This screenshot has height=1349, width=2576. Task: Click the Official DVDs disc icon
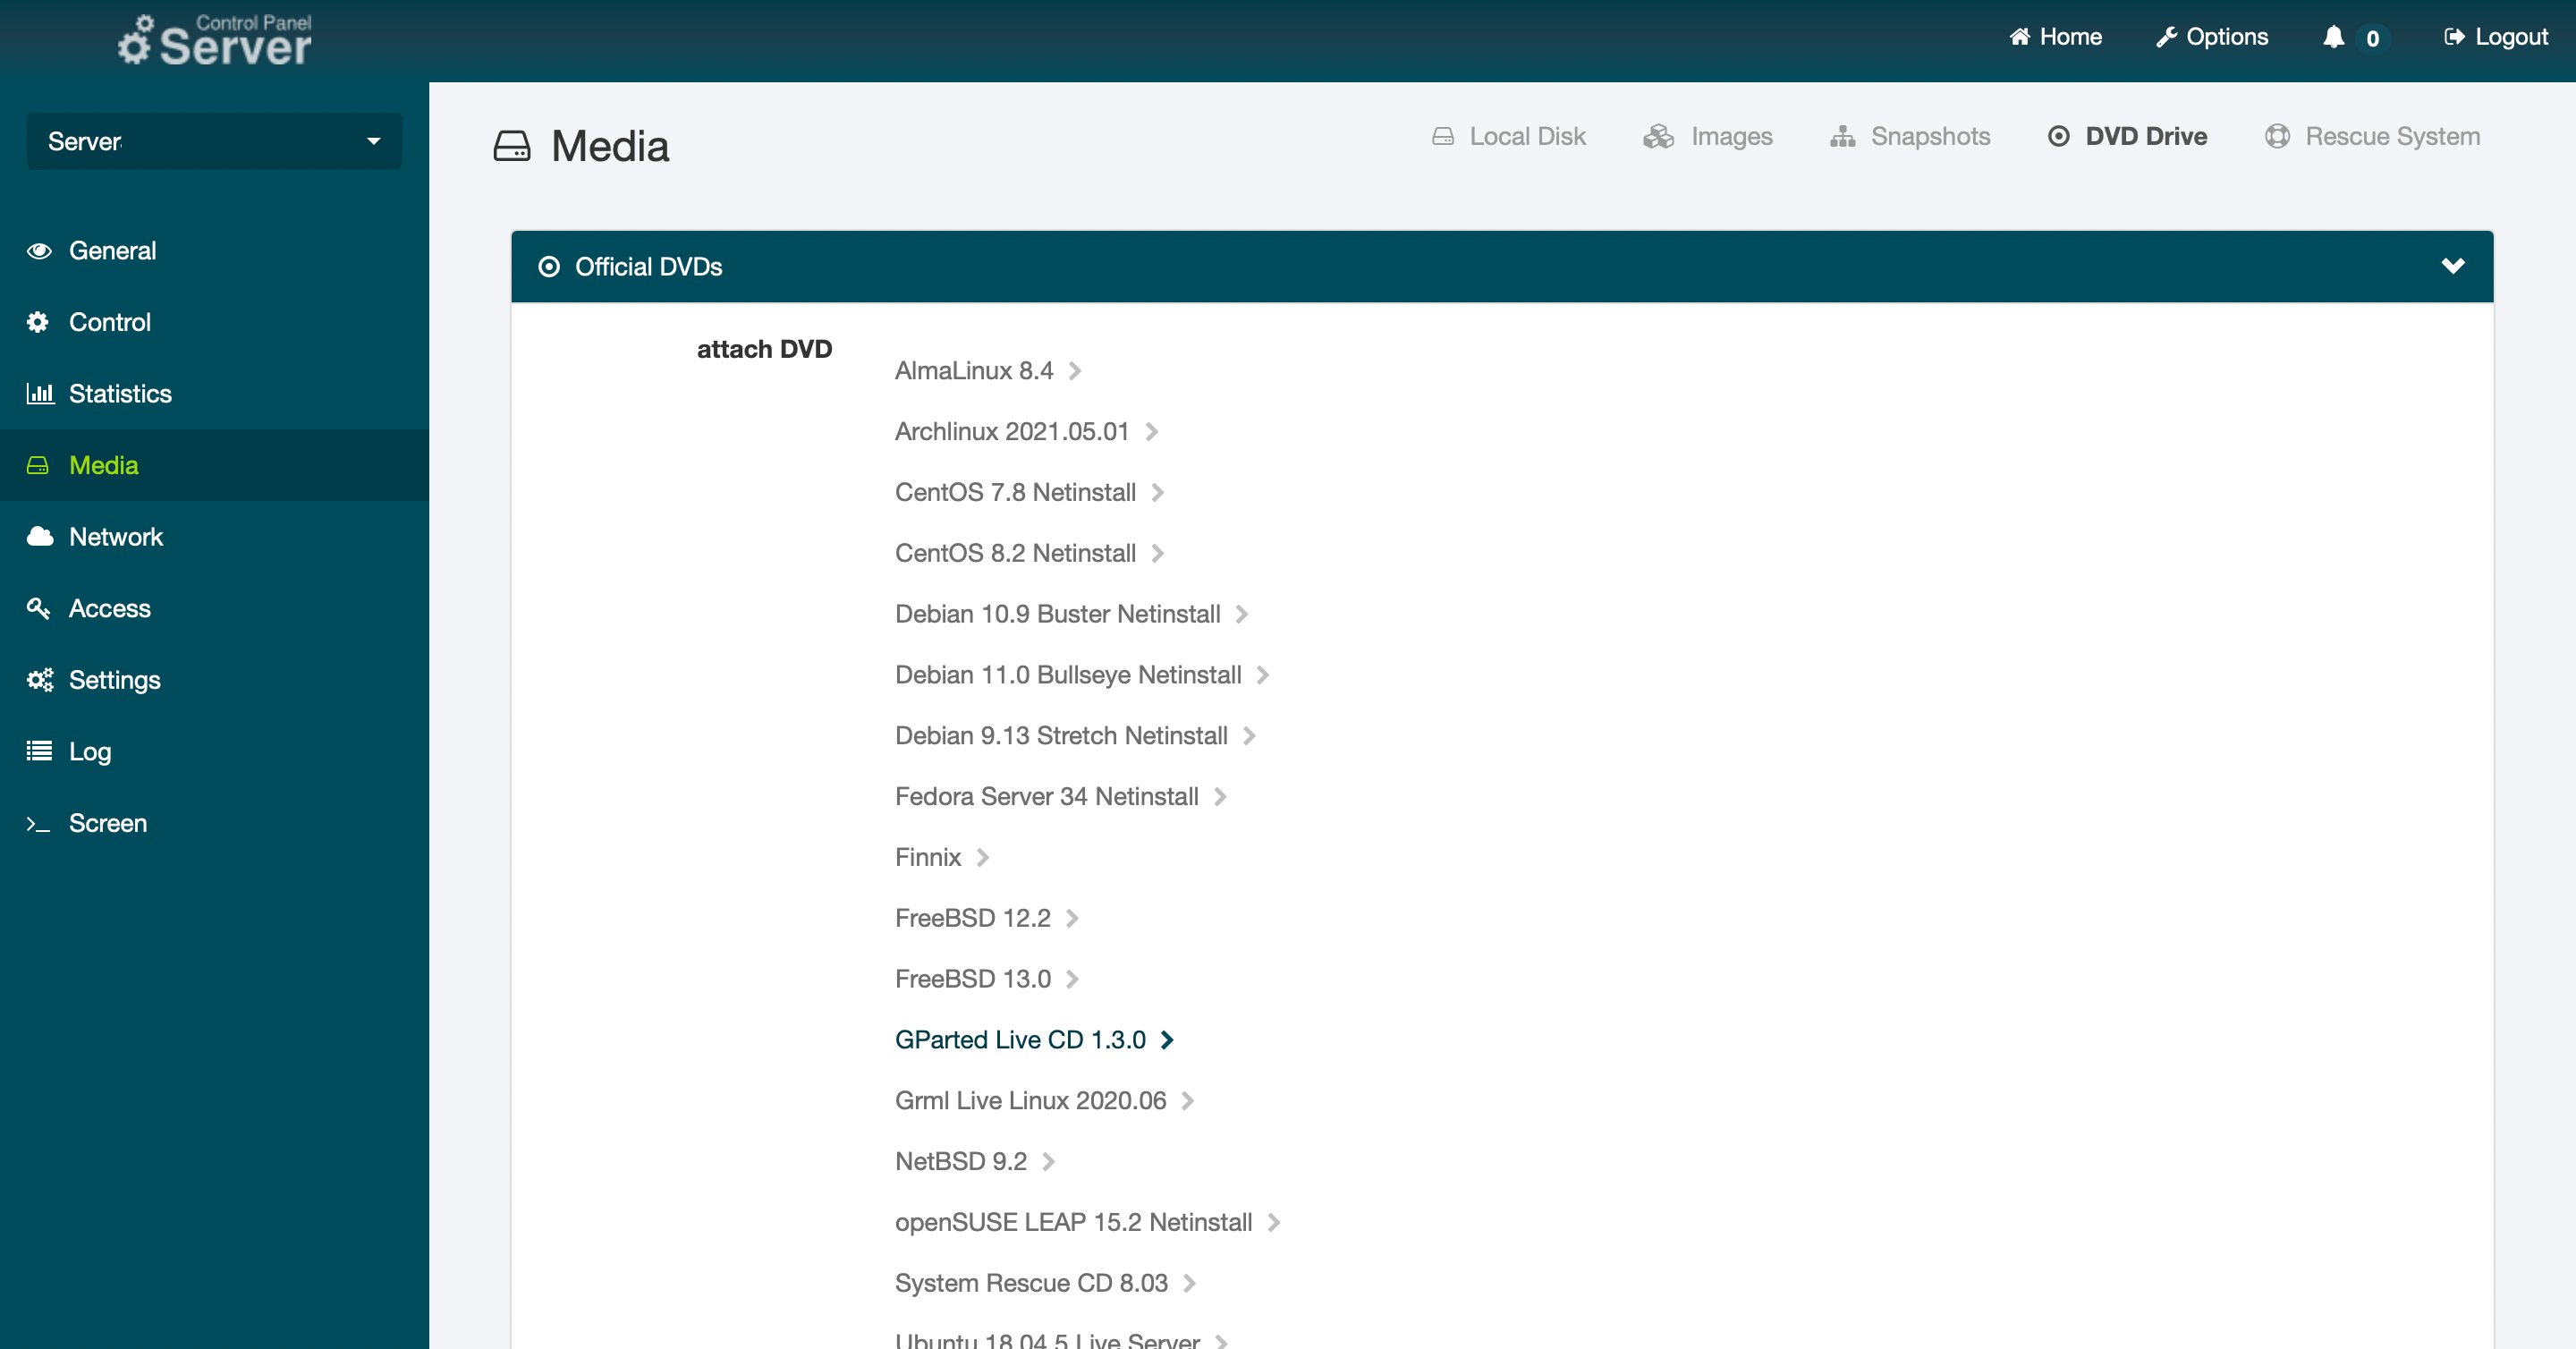549,267
